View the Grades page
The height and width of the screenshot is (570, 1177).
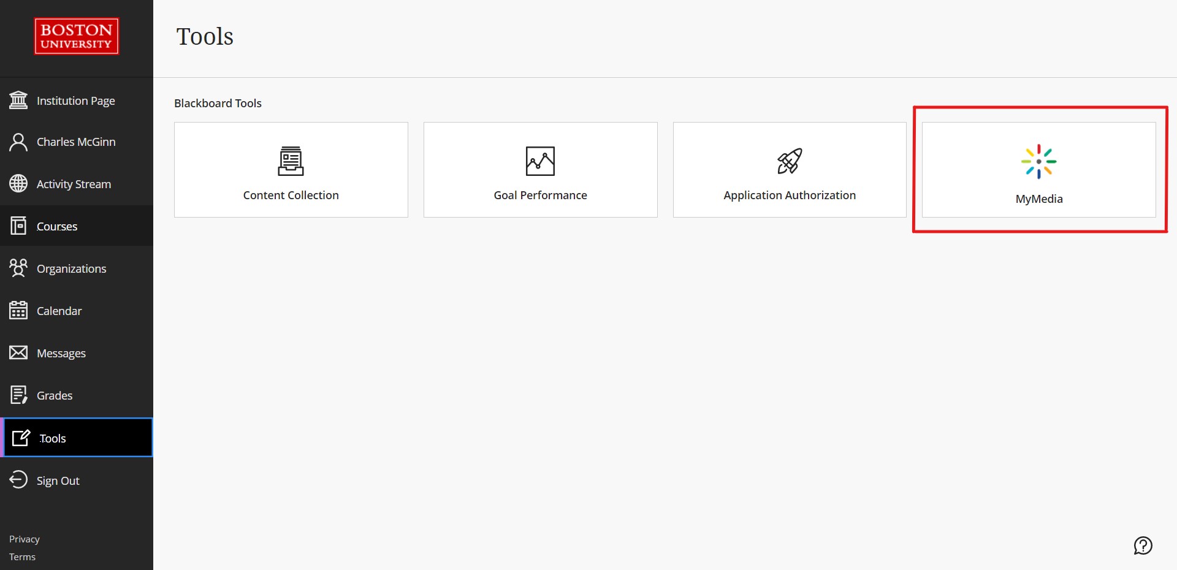(77, 395)
